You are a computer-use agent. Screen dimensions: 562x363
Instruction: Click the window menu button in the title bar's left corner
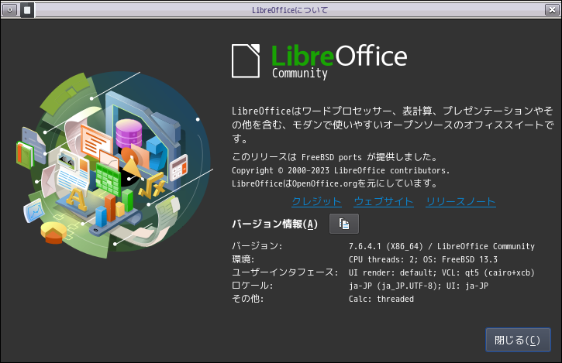tap(9, 9)
